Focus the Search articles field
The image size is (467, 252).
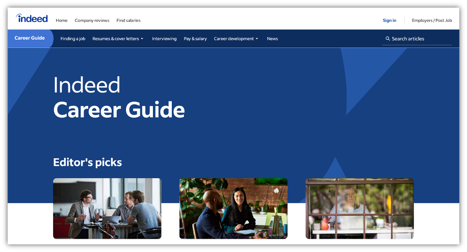pyautogui.click(x=417, y=39)
